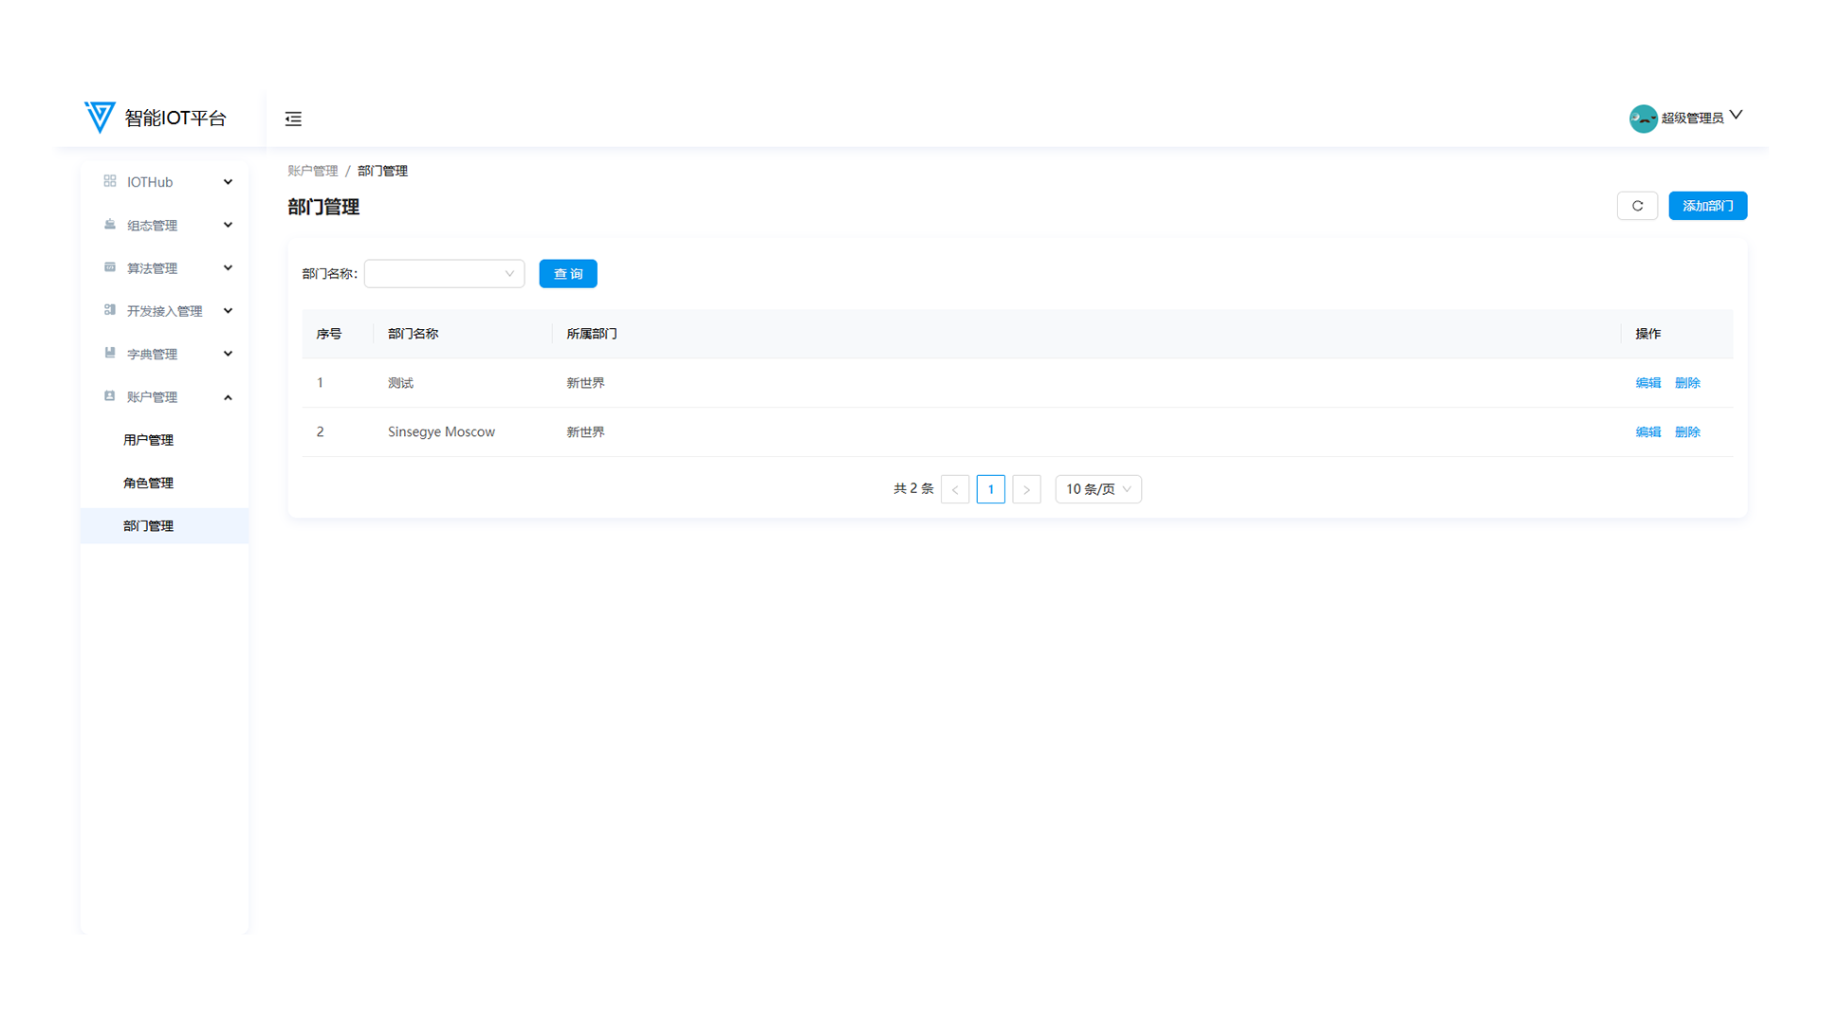Open the 10 条/页 page size dropdown
The width and height of the screenshot is (1821, 1024).
click(1098, 489)
